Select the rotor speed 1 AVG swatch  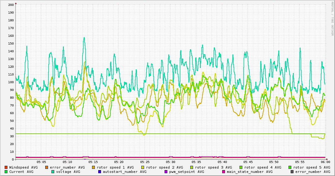94,167
